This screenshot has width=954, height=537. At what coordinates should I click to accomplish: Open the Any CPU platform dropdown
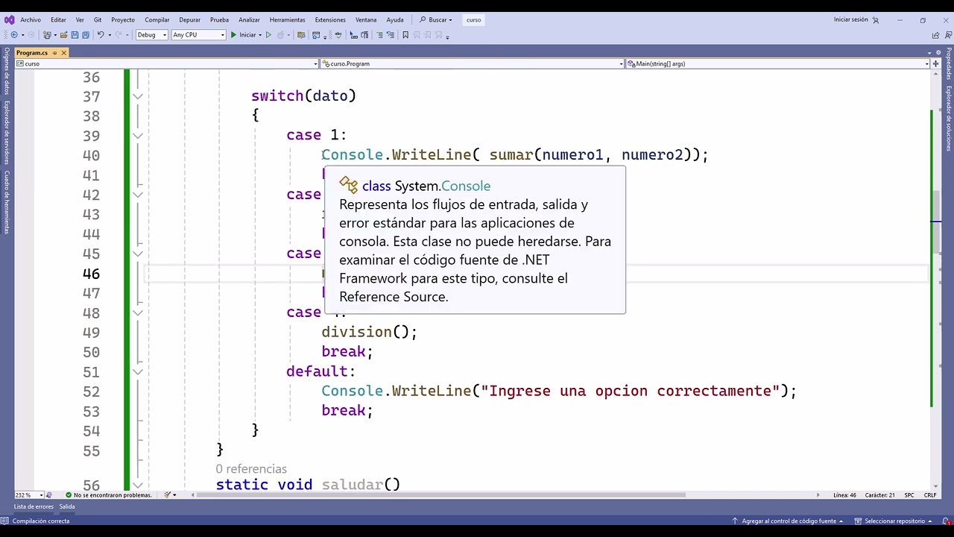click(198, 35)
